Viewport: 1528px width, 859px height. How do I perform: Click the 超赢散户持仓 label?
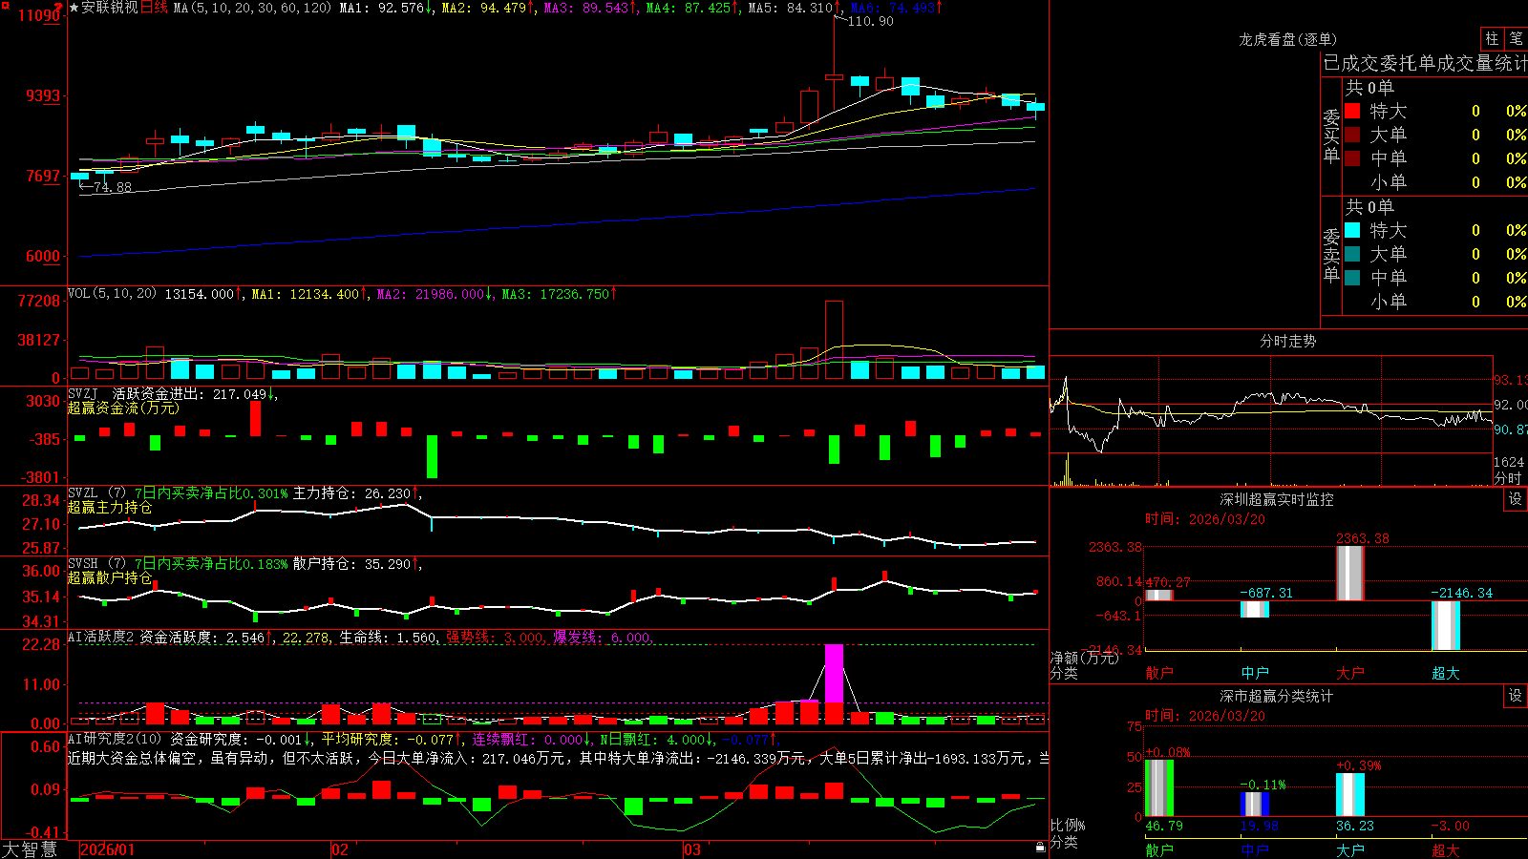coord(110,577)
